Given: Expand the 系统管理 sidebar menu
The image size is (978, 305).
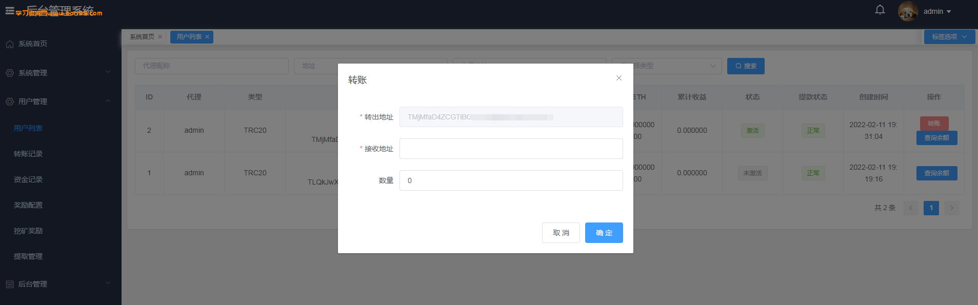Looking at the screenshot, I should [61, 73].
